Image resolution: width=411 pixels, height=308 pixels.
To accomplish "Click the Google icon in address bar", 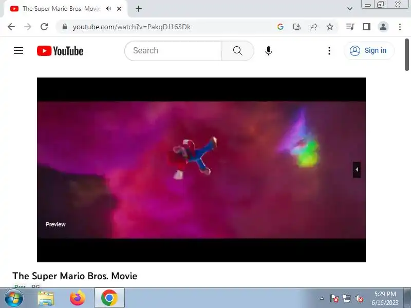I will pyautogui.click(x=280, y=27).
